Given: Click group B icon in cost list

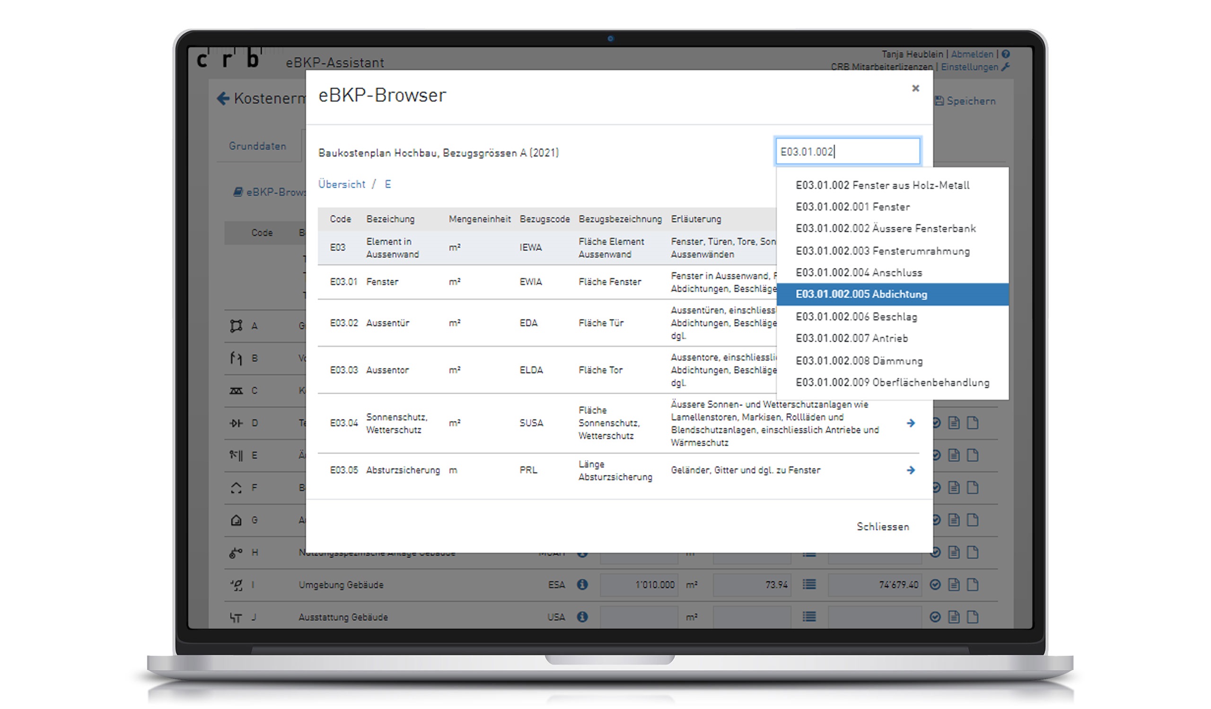Looking at the screenshot, I should click(236, 358).
